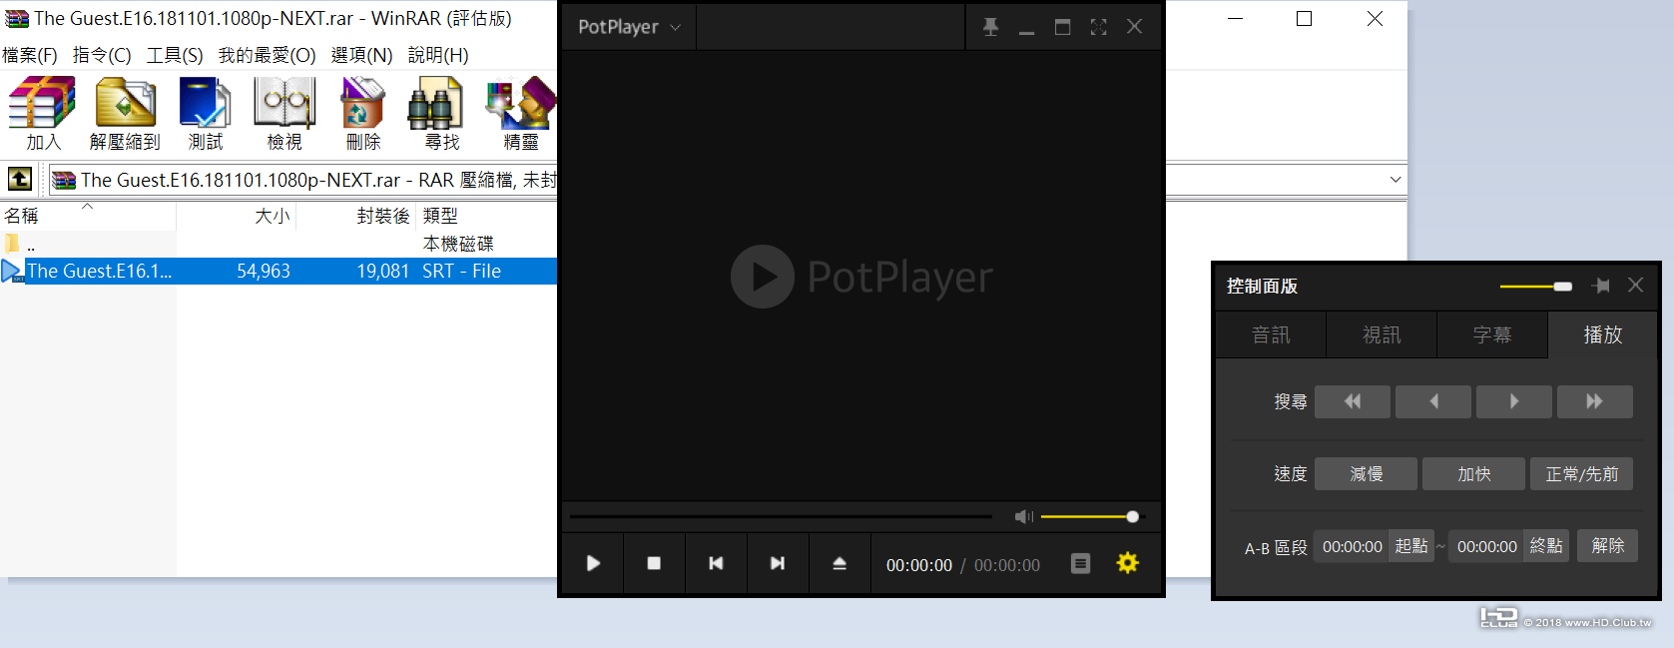The width and height of the screenshot is (1674, 648).
Task: Open the 檔案(F) menu in WinRAR
Action: (x=30, y=55)
